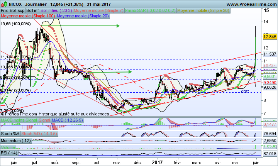Click the nov. month on time axis
Screen dimensions: 278x166
117,163
